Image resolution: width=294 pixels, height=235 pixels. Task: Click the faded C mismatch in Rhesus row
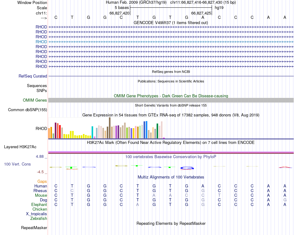(x=72, y=191)
